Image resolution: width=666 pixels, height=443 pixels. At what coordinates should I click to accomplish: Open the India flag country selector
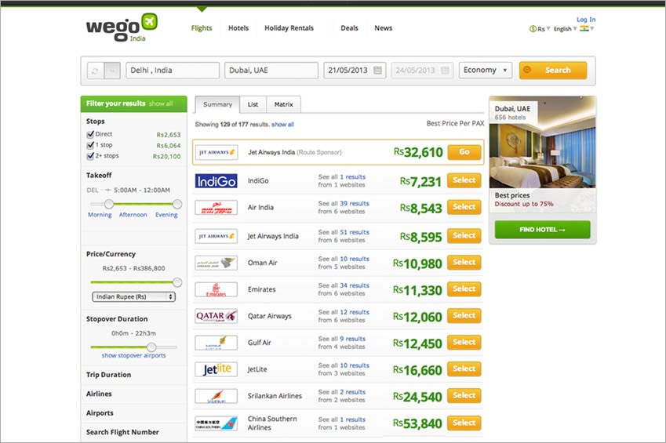[587, 28]
